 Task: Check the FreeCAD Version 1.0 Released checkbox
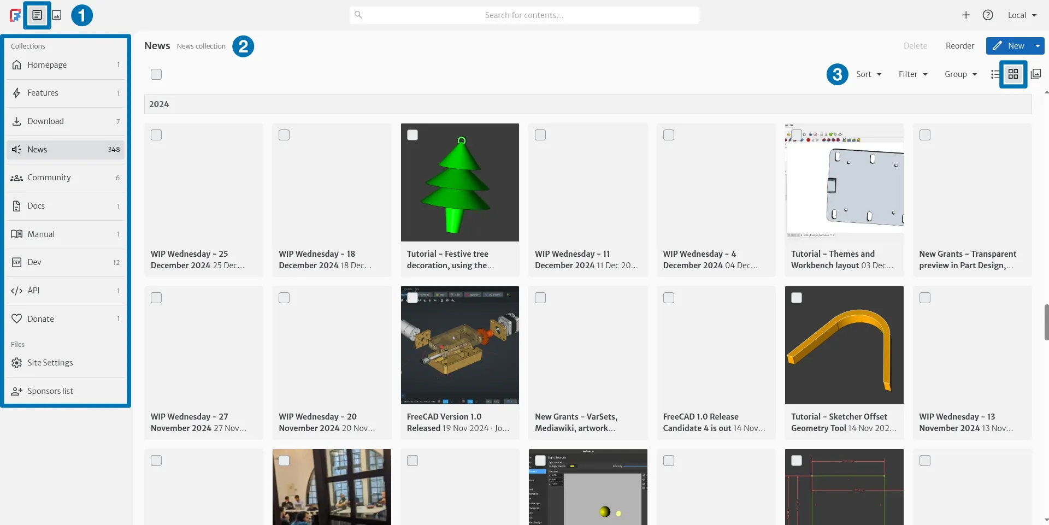pos(412,298)
